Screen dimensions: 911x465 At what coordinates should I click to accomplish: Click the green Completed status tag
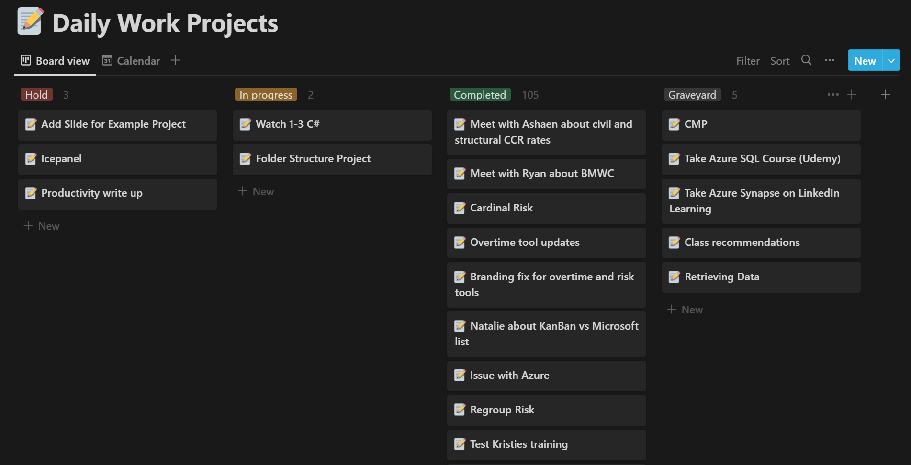(x=479, y=95)
